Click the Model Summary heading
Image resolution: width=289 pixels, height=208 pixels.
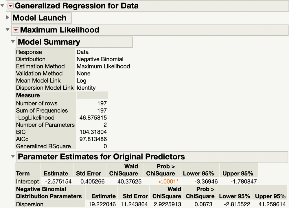click(x=49, y=42)
